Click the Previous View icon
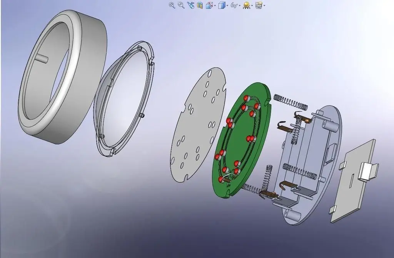394x258 pixels. [x=190, y=5]
